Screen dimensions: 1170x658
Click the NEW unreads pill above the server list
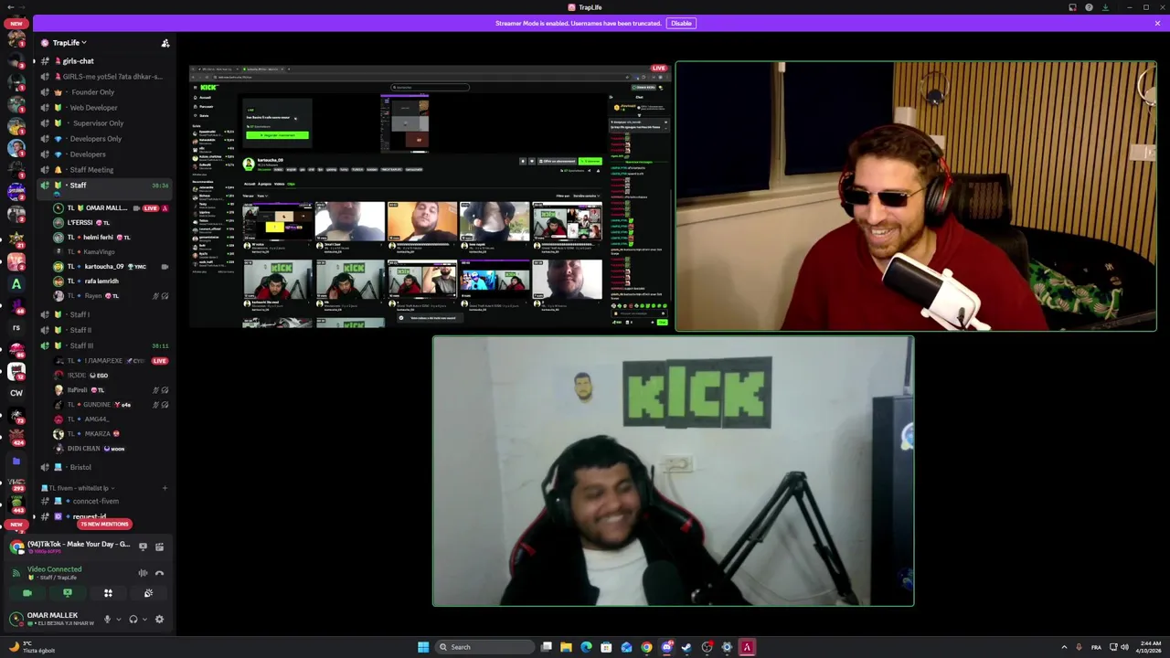point(16,24)
